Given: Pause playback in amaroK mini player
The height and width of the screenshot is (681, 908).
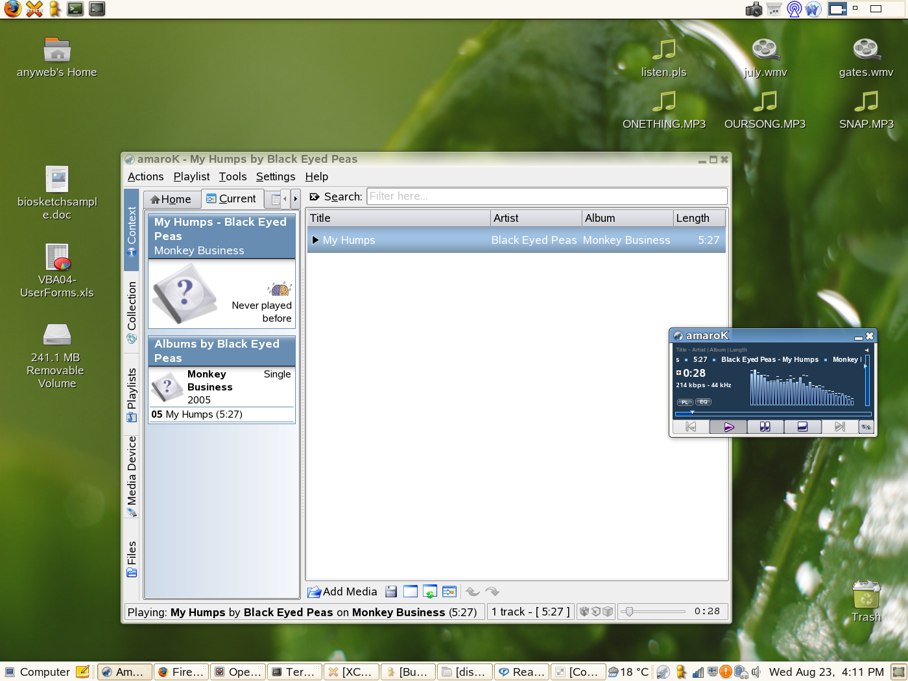Looking at the screenshot, I should 765,427.
